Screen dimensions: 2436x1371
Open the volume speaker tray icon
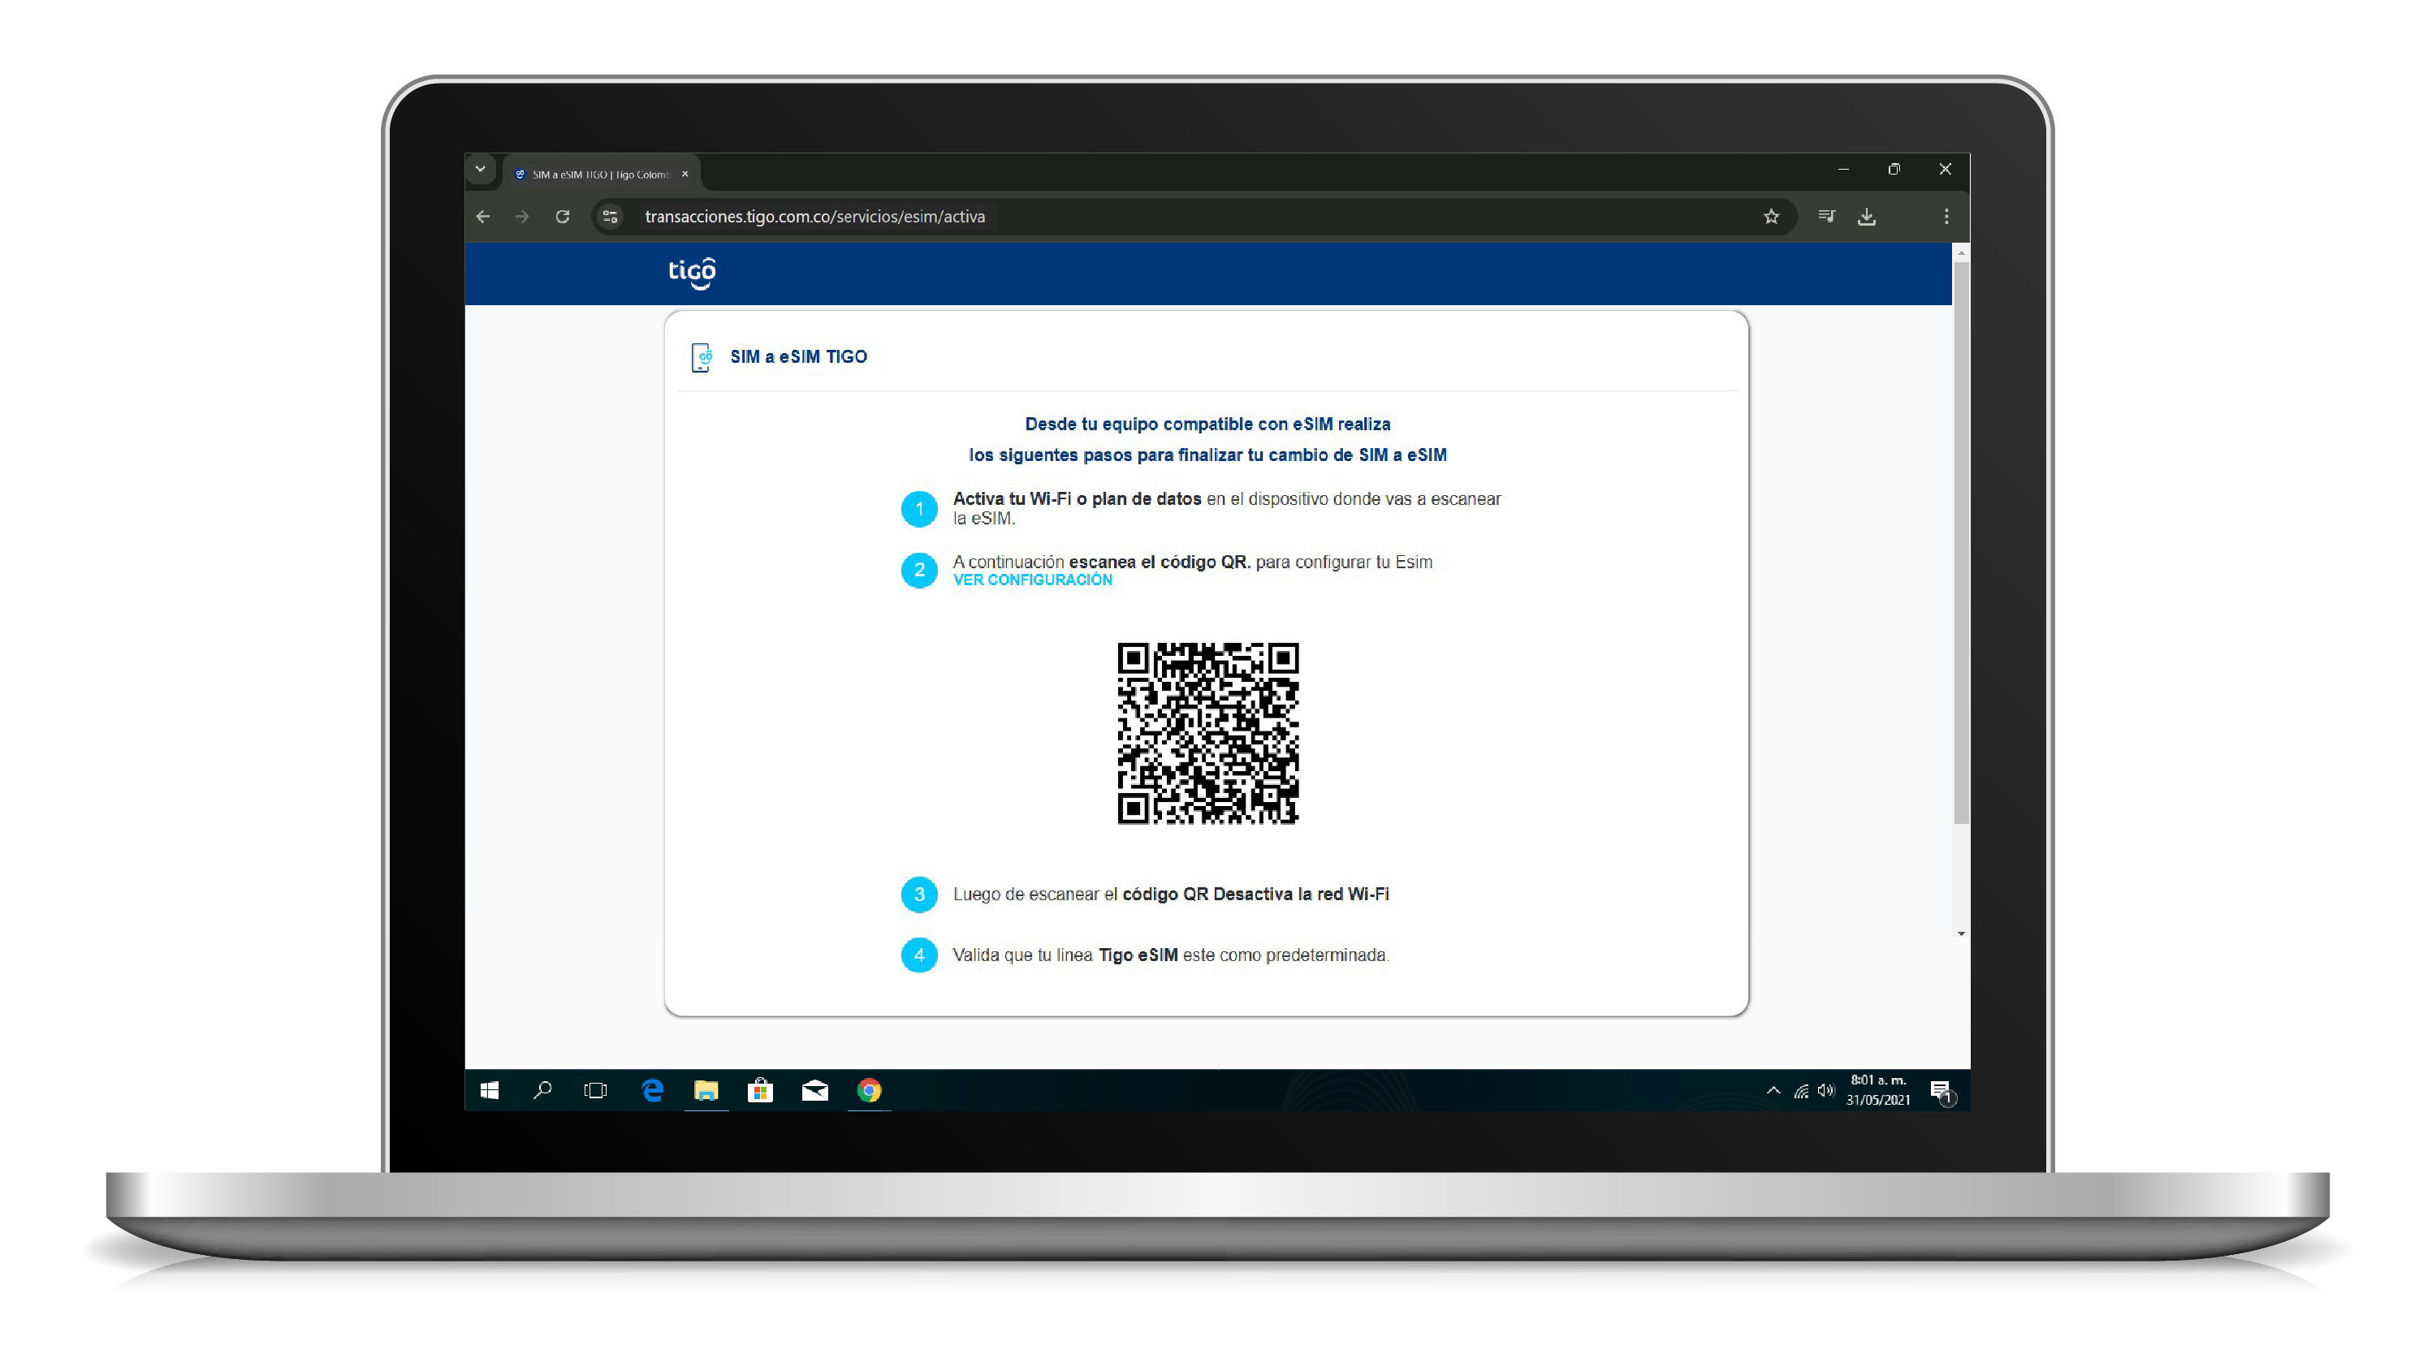click(1826, 1091)
